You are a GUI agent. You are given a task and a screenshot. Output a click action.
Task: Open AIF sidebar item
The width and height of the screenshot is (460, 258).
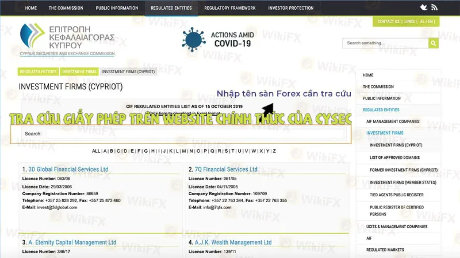(369, 238)
